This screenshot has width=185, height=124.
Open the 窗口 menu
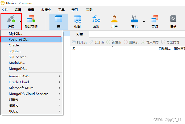[x=75, y=10]
